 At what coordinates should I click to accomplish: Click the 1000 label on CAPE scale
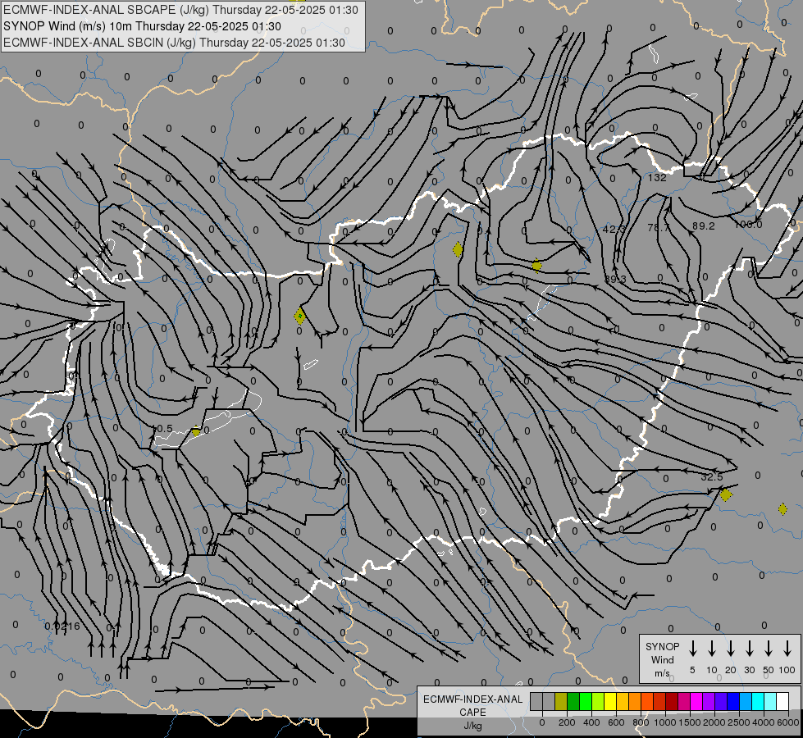pyautogui.click(x=665, y=722)
